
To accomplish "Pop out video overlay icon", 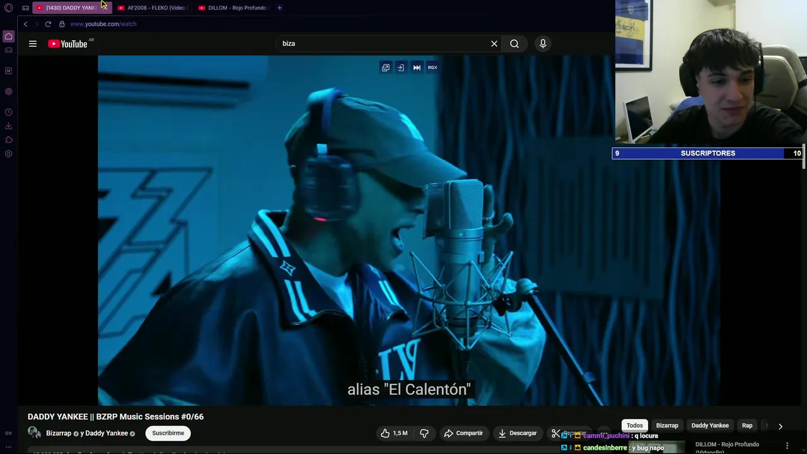I will [x=386, y=67].
